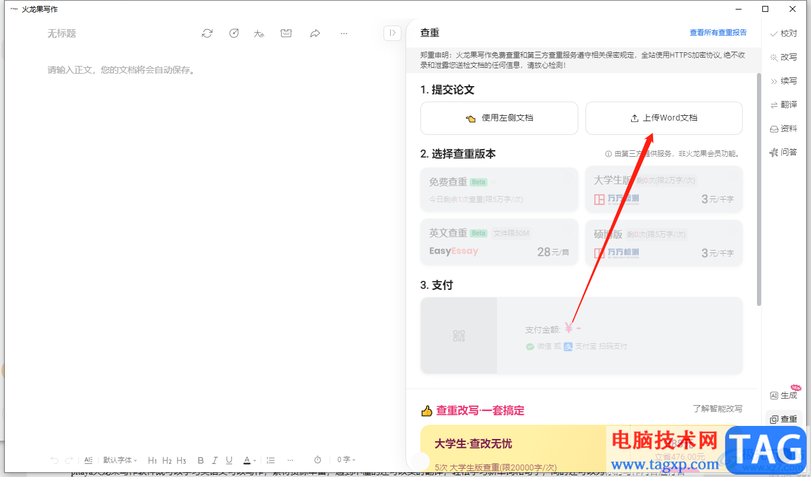Open the 了解智能改写 link
Viewport: 811px width, 477px height.
[x=717, y=409]
